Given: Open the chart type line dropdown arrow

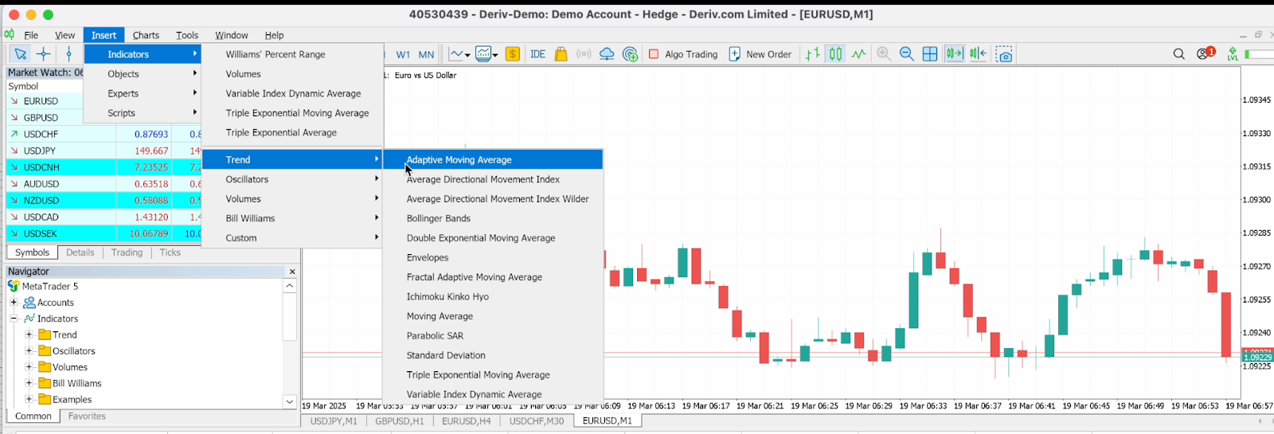Looking at the screenshot, I should (x=467, y=55).
